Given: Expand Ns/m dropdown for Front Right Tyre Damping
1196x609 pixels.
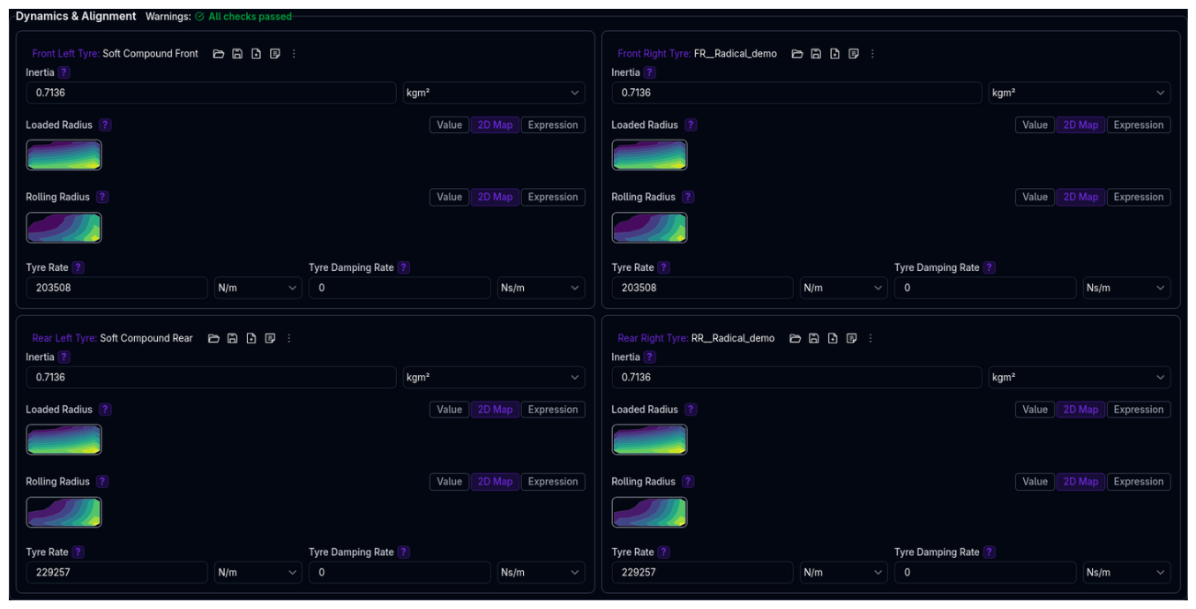Looking at the screenshot, I should pos(1125,288).
